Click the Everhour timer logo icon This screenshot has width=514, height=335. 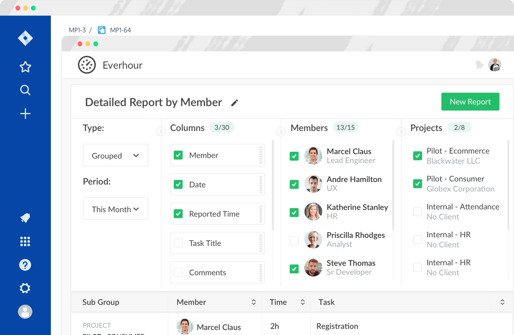click(87, 65)
